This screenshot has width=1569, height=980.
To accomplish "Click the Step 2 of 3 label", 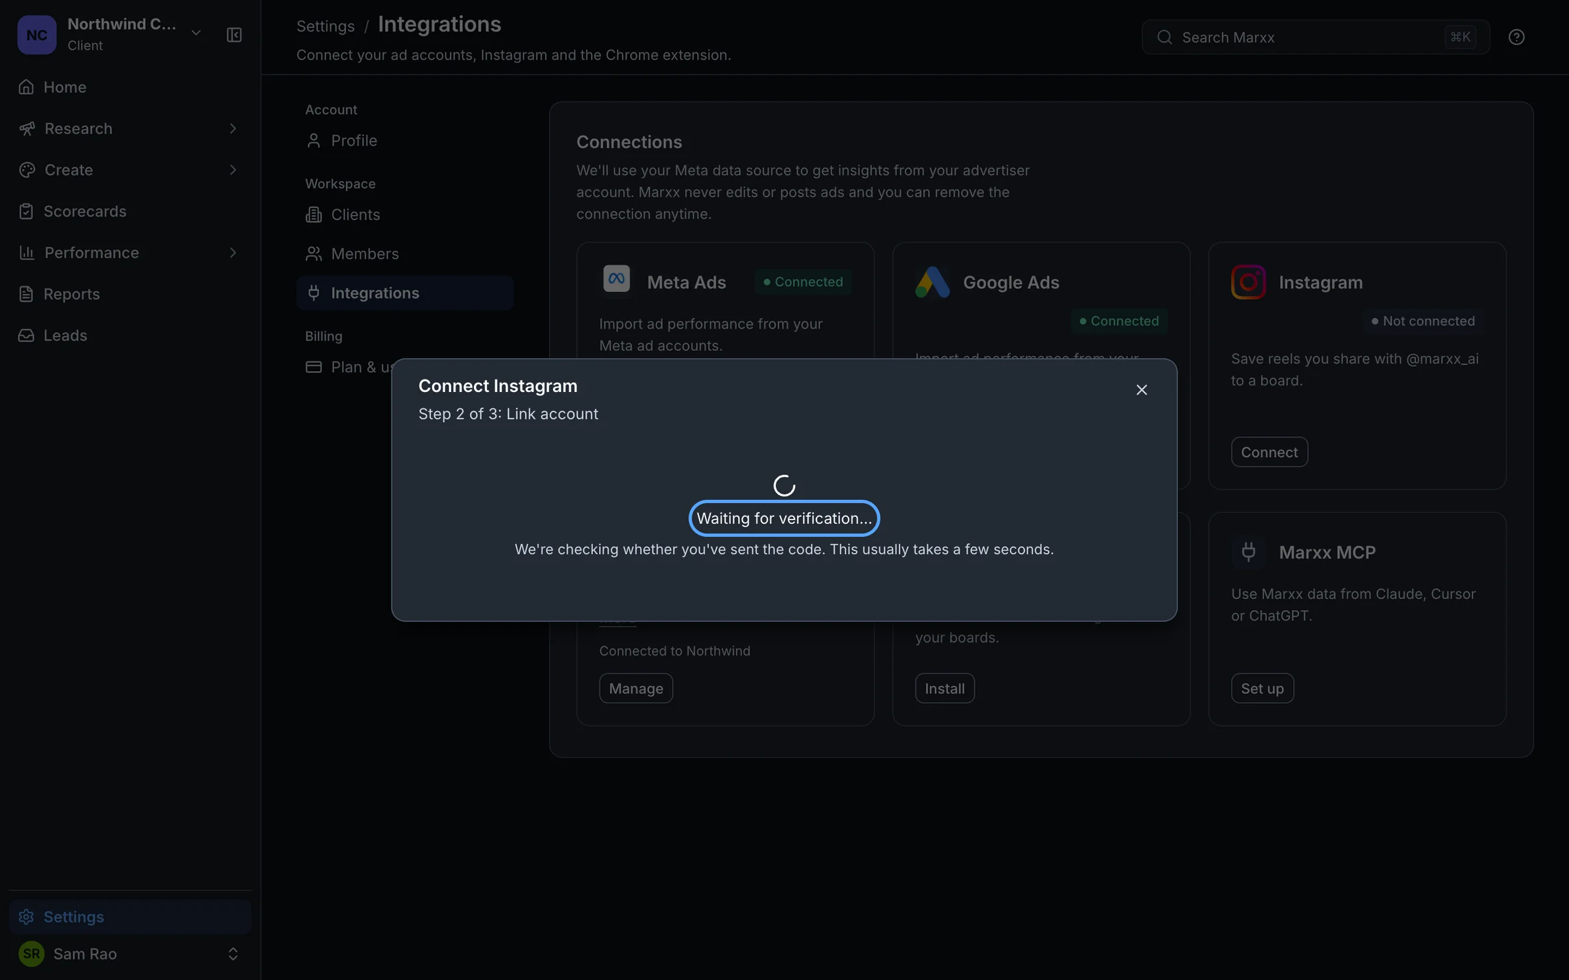I will [508, 414].
